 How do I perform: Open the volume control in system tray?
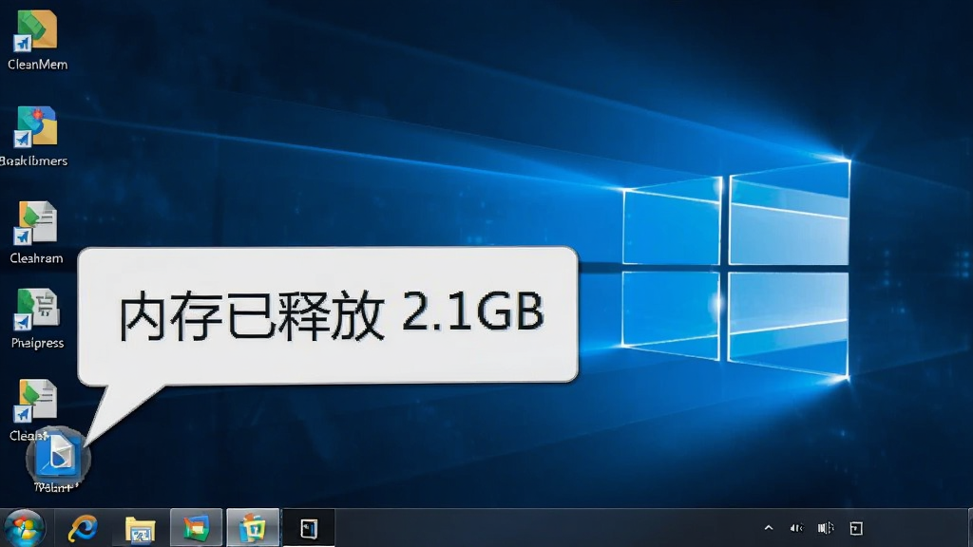(797, 528)
